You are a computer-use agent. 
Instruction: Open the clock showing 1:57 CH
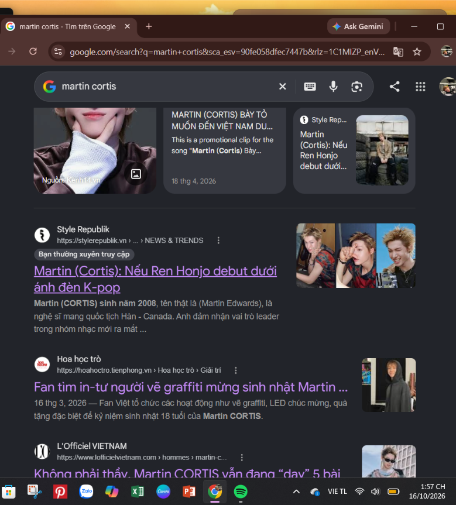427,492
